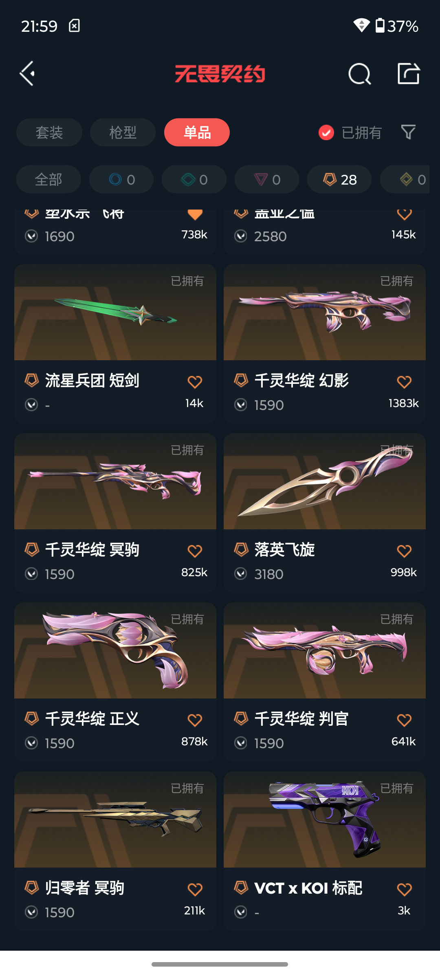The image size is (440, 978).
Task: Favorite 千灵华绽 幻影 with heart icon
Action: tap(404, 382)
